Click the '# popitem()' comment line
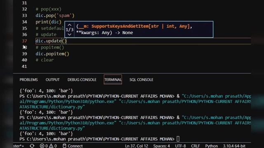This screenshot has height=148, width=264. pyautogui.click(x=50, y=47)
